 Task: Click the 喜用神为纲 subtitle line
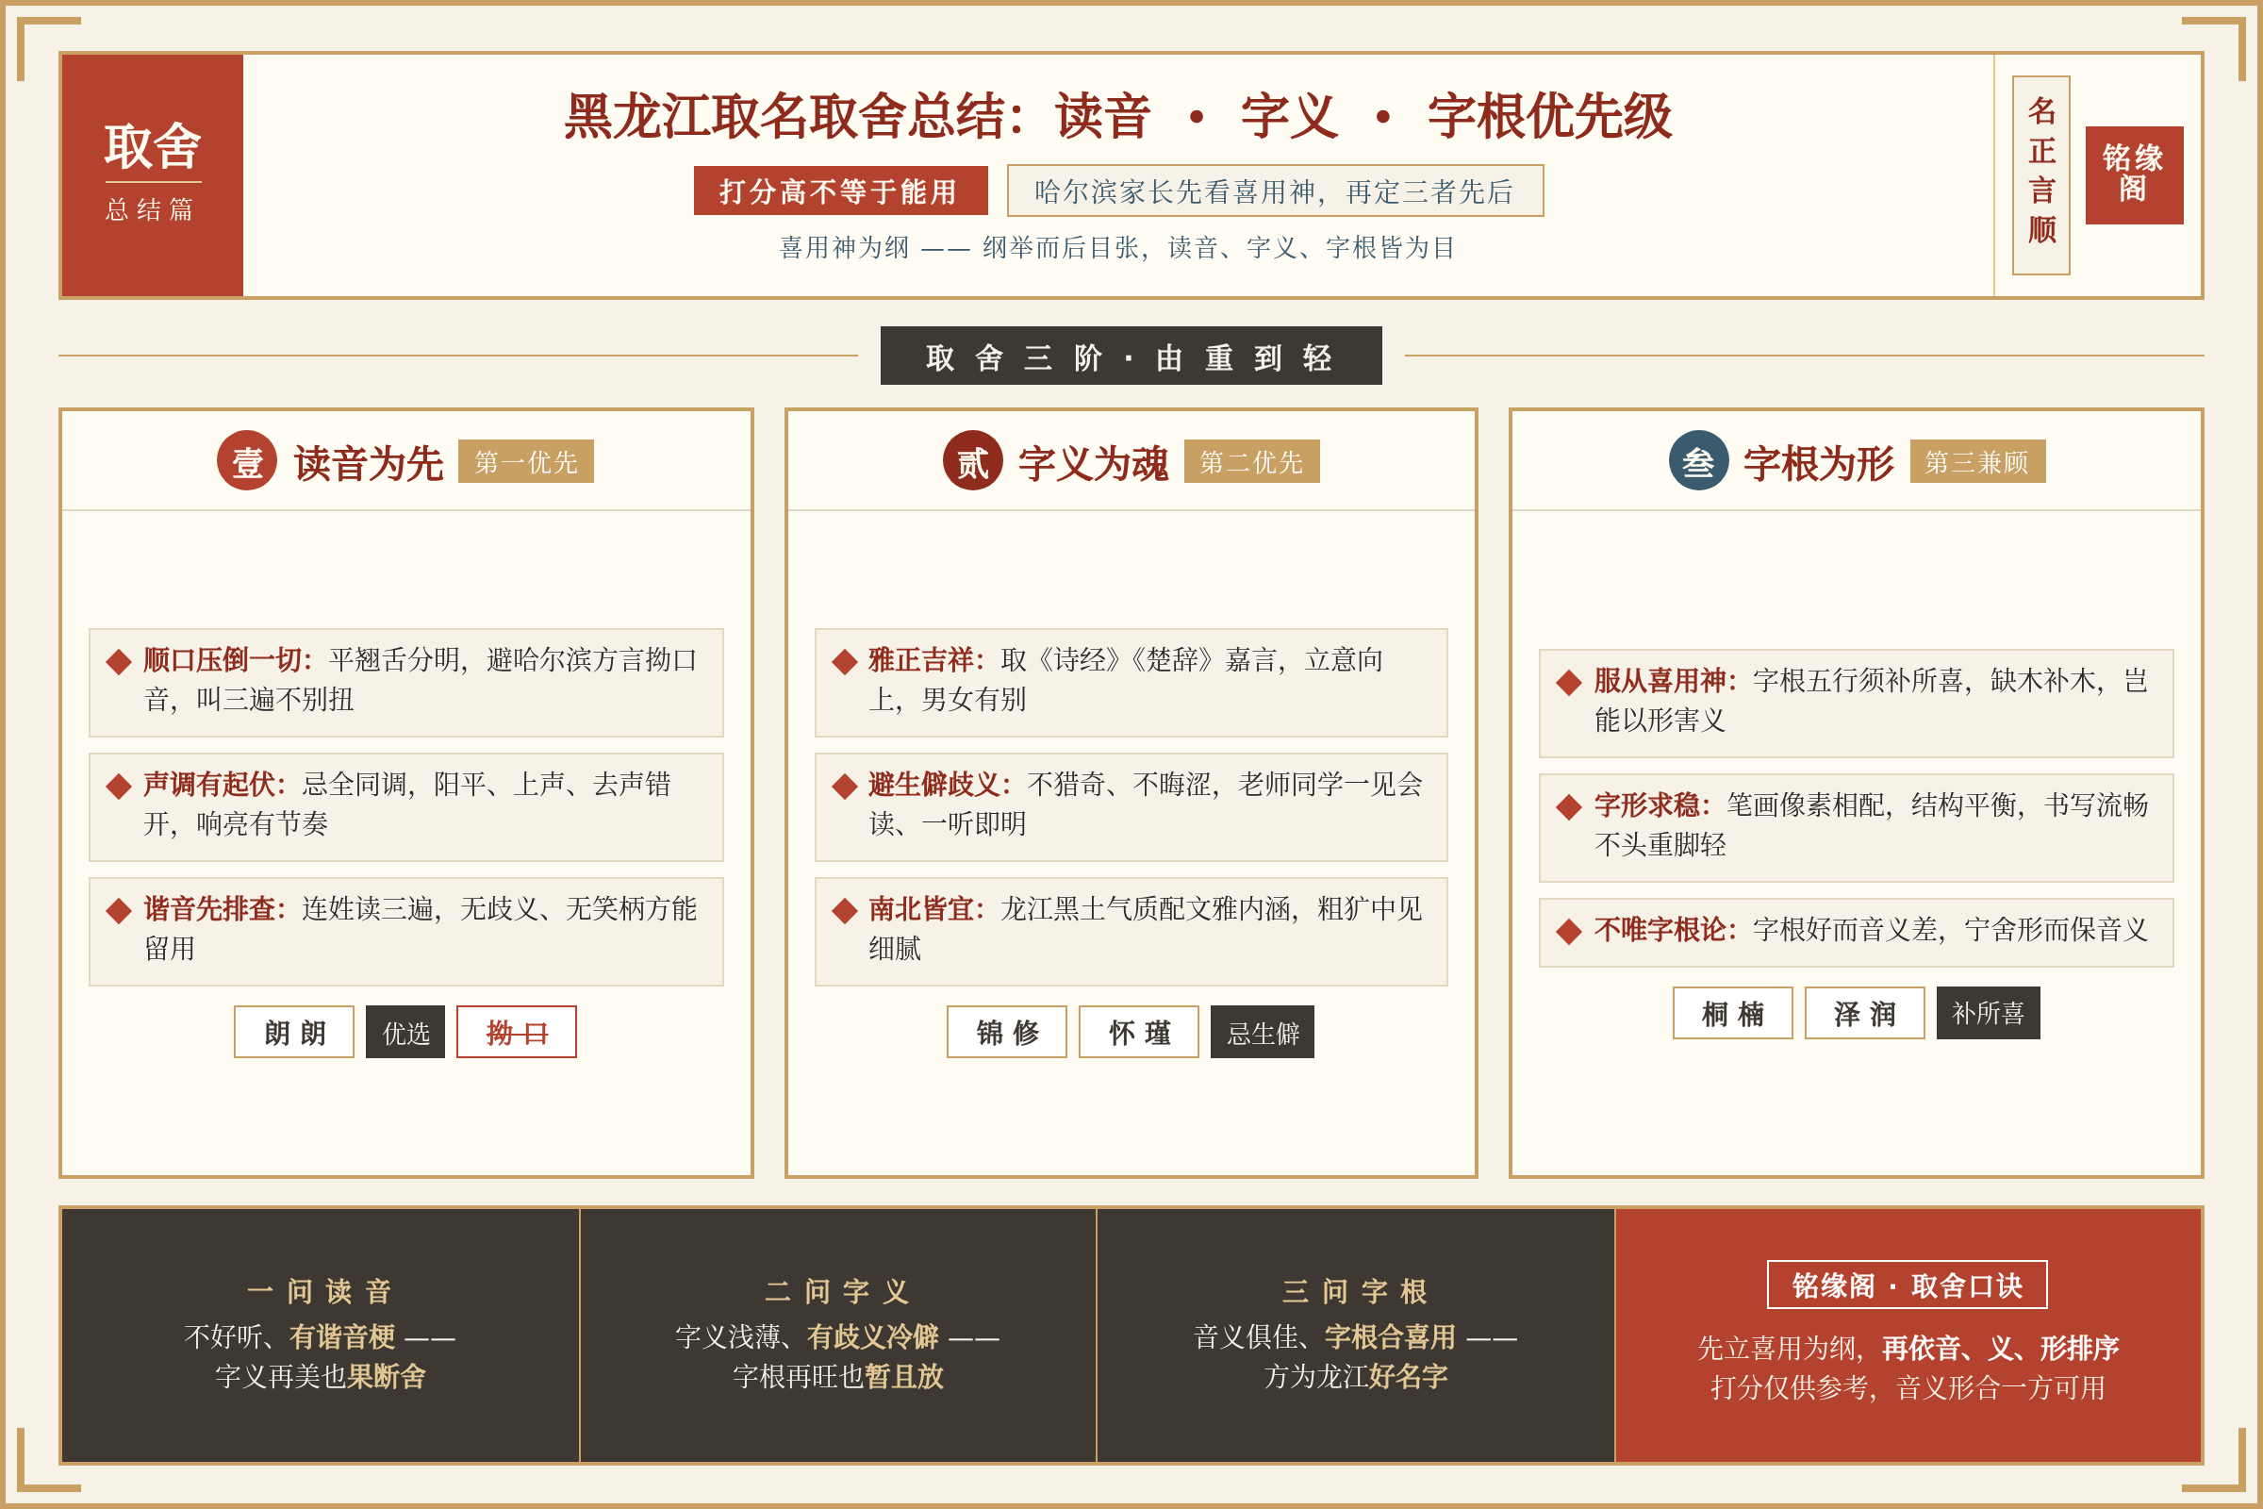(1116, 248)
